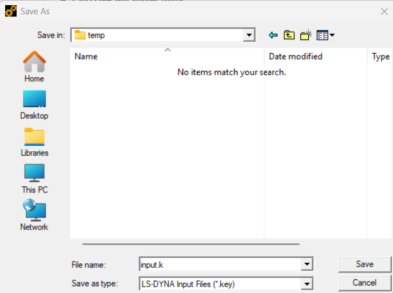Select Home in the places bar
This screenshot has height=293, width=393.
[34, 67]
